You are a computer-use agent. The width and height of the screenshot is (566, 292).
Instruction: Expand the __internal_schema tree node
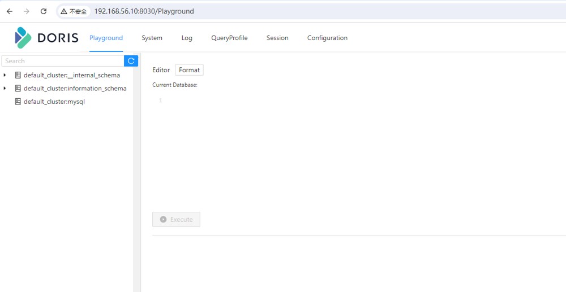pos(5,75)
